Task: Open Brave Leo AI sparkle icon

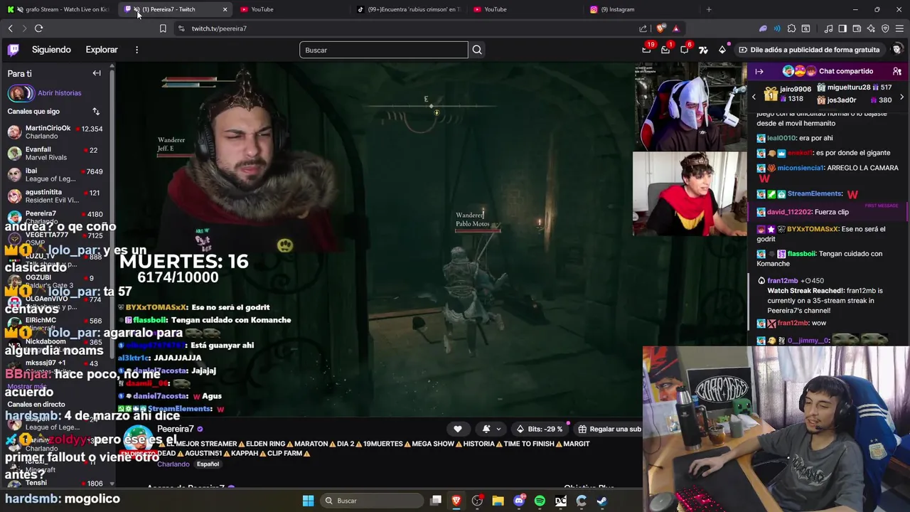Action: point(871,28)
